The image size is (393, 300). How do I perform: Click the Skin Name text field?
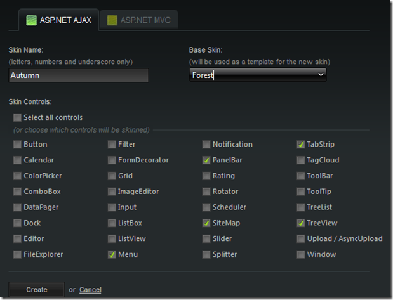click(79, 75)
